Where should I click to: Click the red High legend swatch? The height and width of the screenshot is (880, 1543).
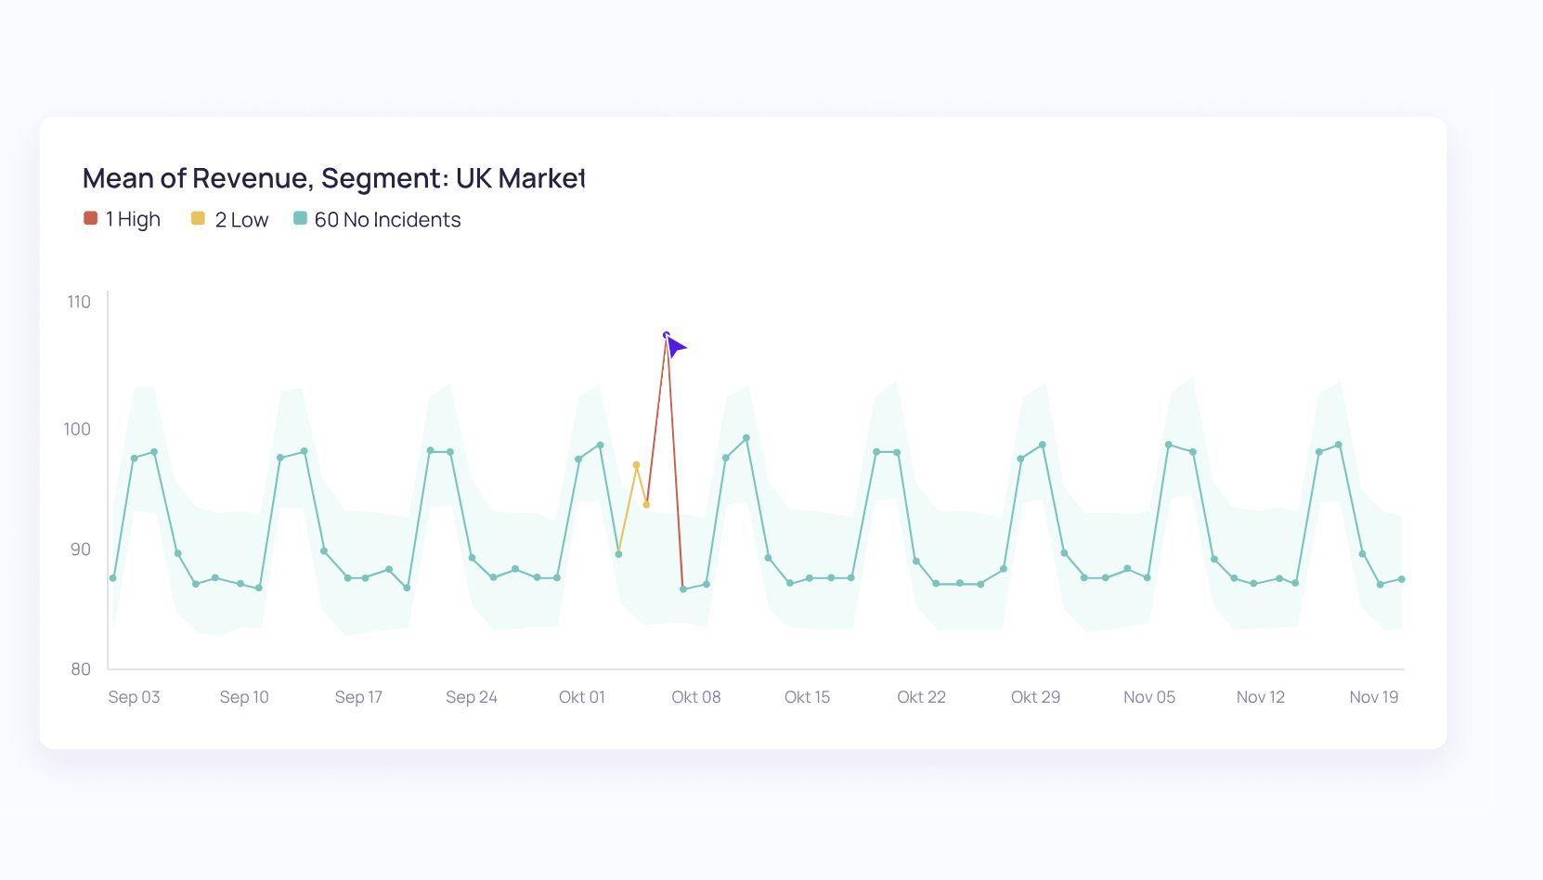click(x=91, y=218)
